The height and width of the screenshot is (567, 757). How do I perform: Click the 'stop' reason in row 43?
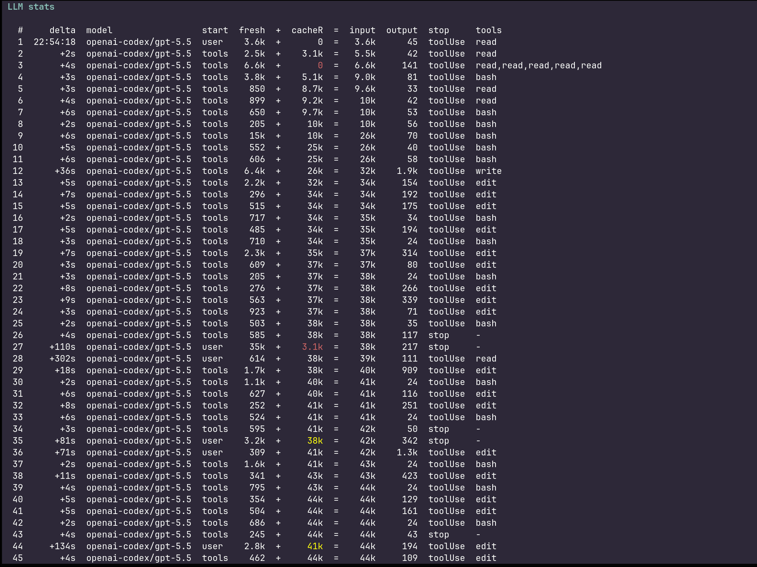(x=439, y=535)
